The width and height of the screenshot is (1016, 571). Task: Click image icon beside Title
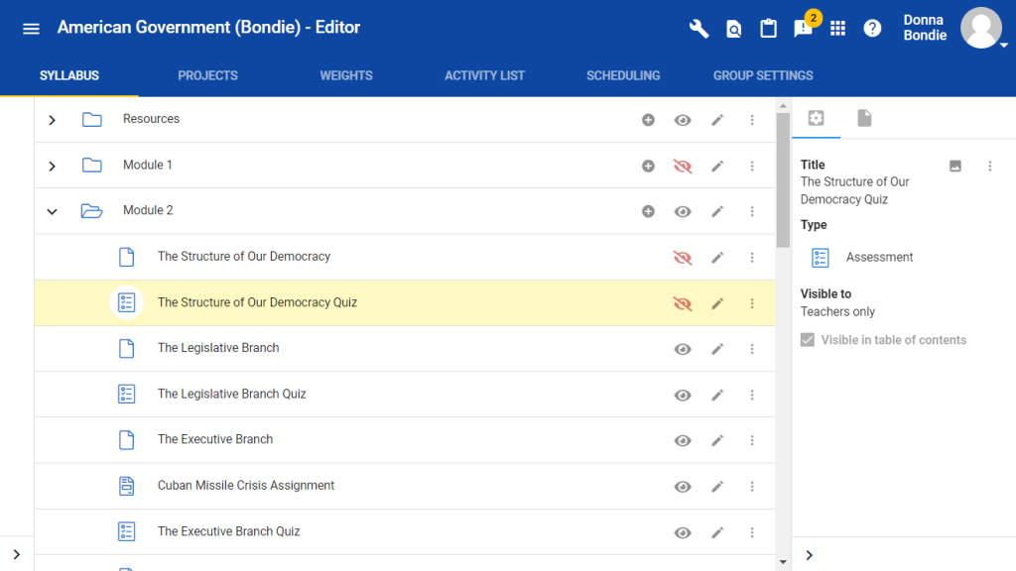tap(955, 167)
